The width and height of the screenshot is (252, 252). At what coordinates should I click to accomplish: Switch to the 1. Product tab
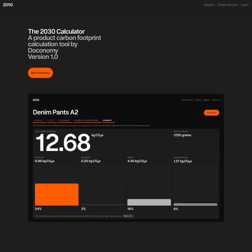pos(39,120)
